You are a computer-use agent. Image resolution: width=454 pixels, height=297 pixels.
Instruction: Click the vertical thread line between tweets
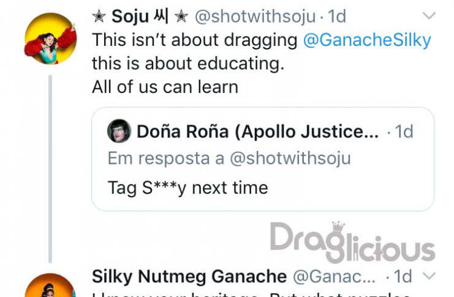pyautogui.click(x=50, y=169)
